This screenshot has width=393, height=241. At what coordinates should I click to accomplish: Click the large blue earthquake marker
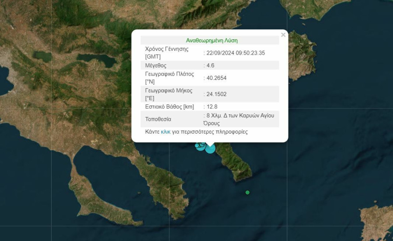click(x=210, y=148)
